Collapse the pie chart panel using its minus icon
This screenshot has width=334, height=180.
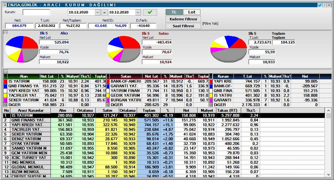(x=6, y=32)
